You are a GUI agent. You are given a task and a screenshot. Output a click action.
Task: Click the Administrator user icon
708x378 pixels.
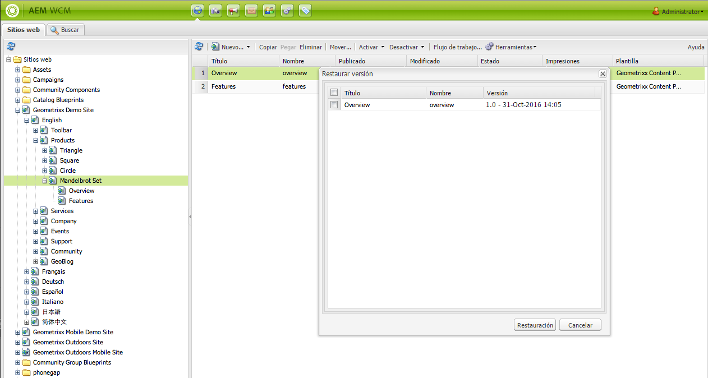tap(656, 11)
